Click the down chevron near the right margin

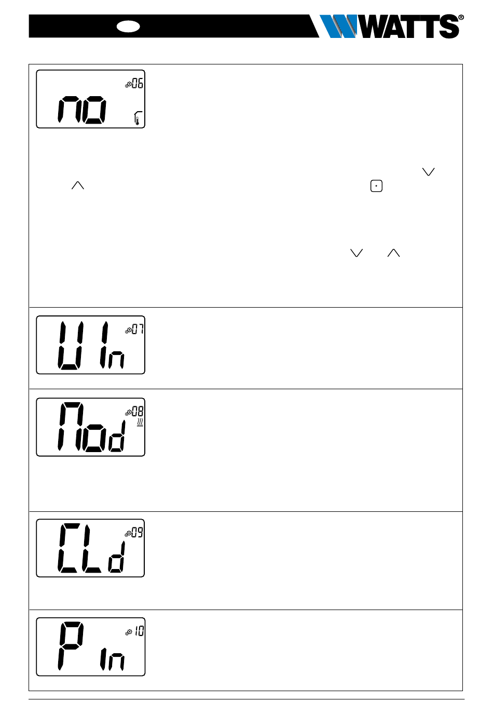click(x=429, y=171)
